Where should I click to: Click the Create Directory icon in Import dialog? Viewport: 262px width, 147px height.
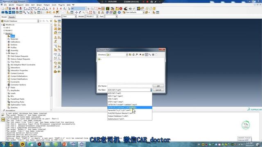[143, 55]
